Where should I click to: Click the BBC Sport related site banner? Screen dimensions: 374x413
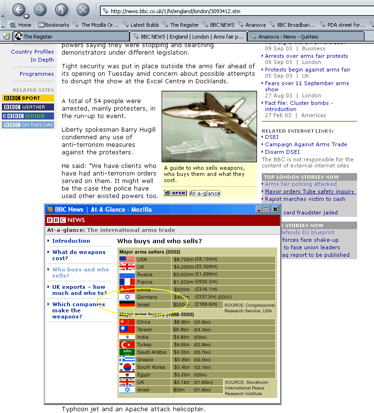click(28, 98)
